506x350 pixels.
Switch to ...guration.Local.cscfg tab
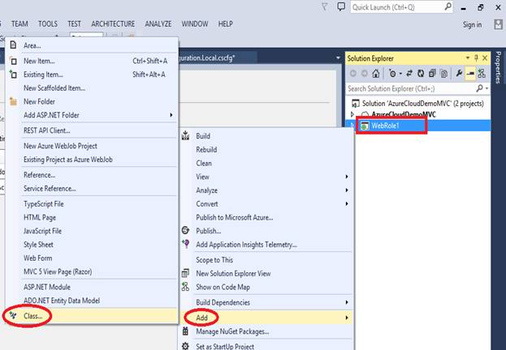[218, 58]
